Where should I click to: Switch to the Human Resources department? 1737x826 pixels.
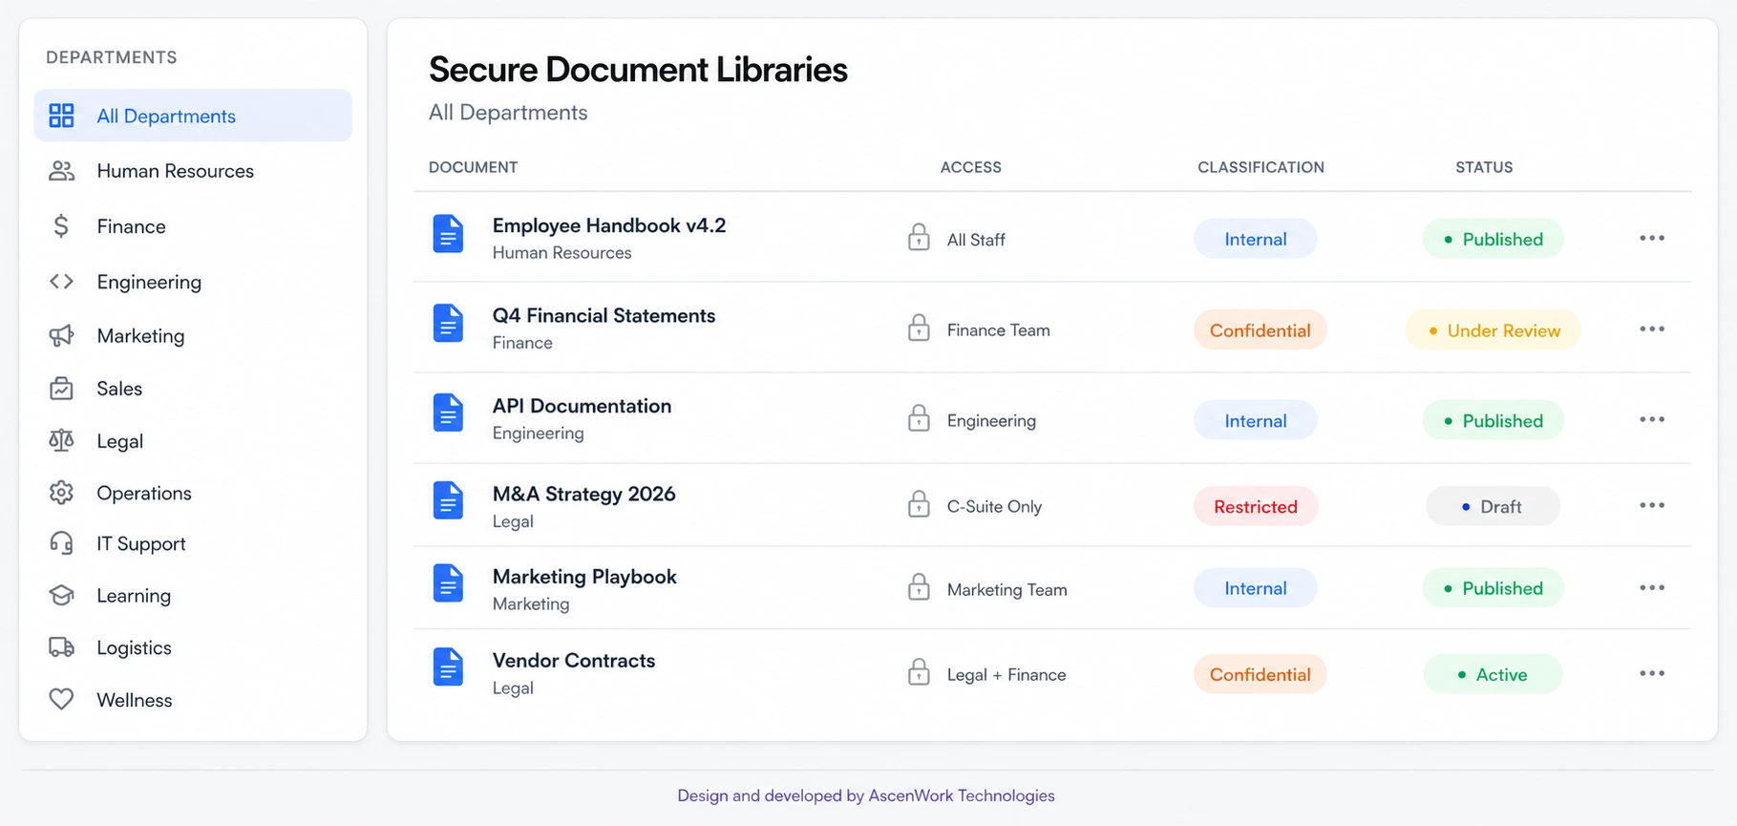pyautogui.click(x=193, y=171)
